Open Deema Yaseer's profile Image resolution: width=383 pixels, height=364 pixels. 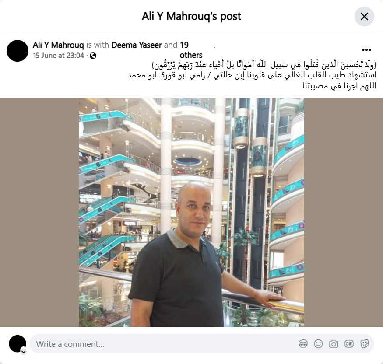pos(136,45)
